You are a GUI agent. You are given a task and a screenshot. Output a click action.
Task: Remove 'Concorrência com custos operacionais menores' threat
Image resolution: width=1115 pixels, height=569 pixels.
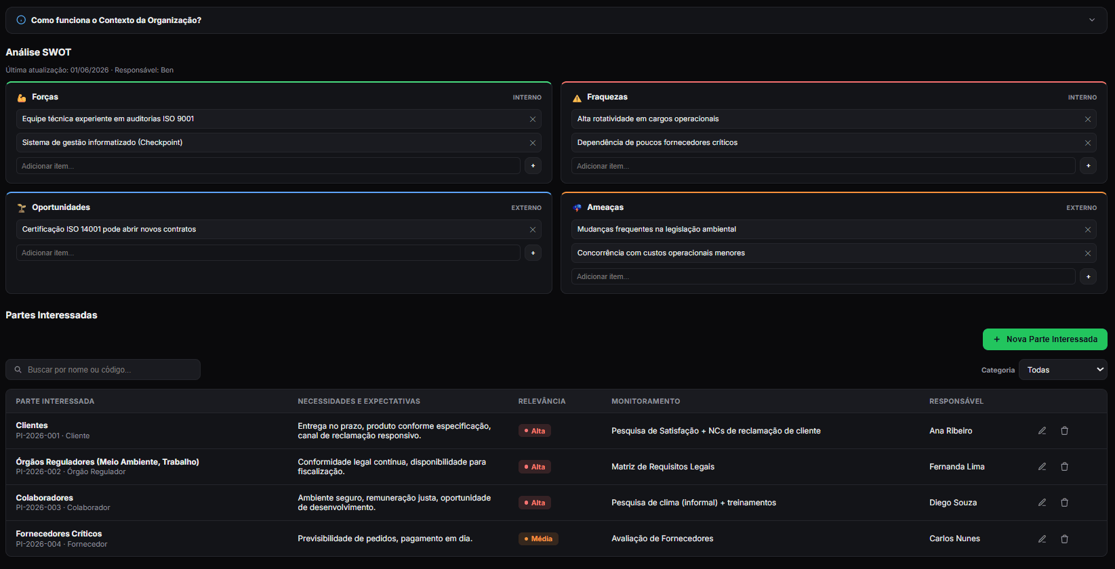[1088, 253]
